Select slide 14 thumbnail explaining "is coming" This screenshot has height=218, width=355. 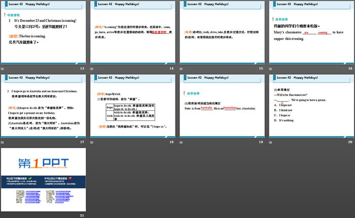[x=133, y=32]
